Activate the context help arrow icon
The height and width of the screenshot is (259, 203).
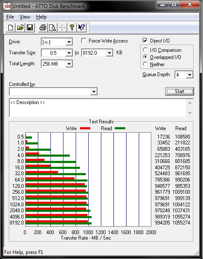click(82, 27)
